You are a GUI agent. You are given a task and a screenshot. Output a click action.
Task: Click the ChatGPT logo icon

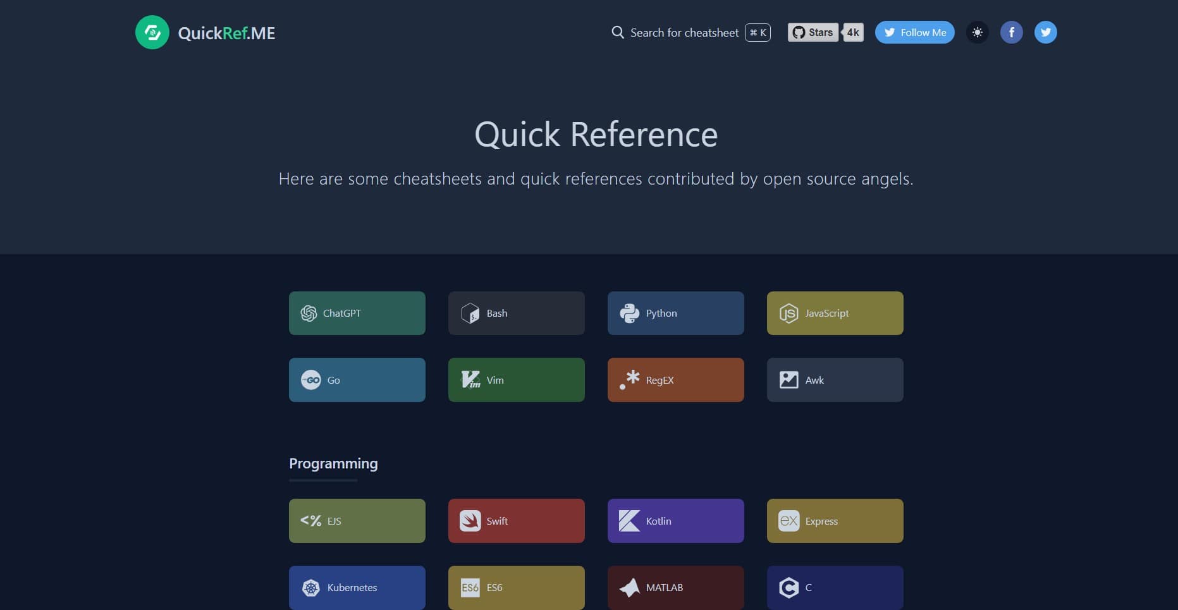click(x=309, y=313)
